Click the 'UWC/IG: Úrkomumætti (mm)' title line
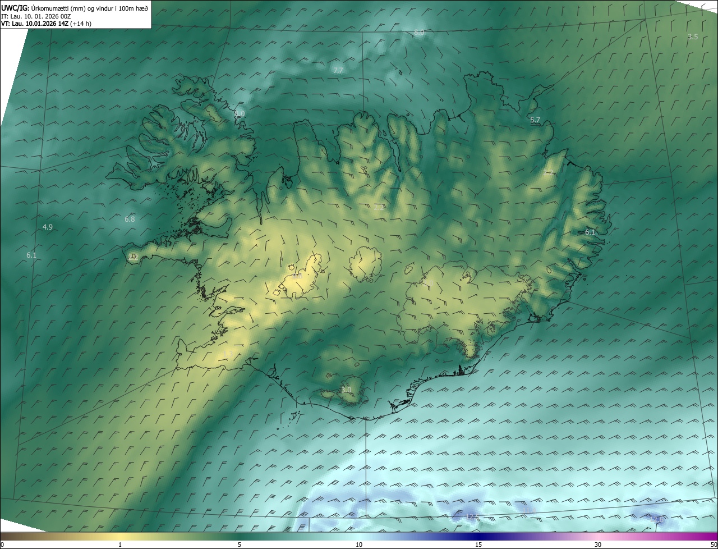This screenshot has width=718, height=549. tap(75, 8)
